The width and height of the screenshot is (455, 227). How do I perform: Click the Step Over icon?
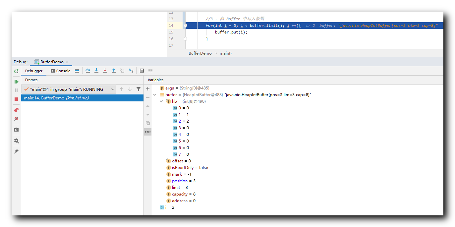tap(88, 71)
